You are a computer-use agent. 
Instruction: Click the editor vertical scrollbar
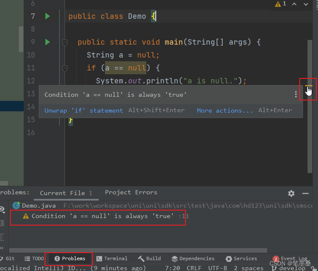[x=310, y=106]
